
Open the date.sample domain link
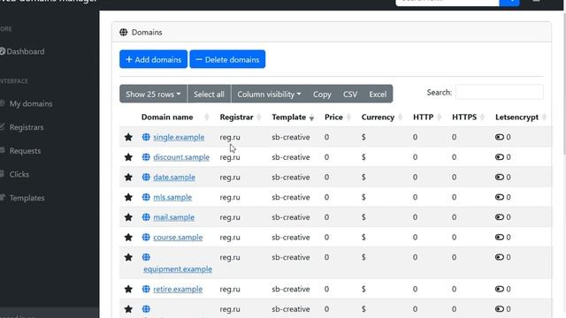tap(174, 178)
